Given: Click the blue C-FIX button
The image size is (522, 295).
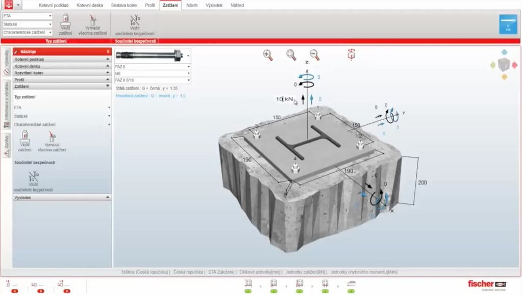Looking at the screenshot, I should 508,24.
